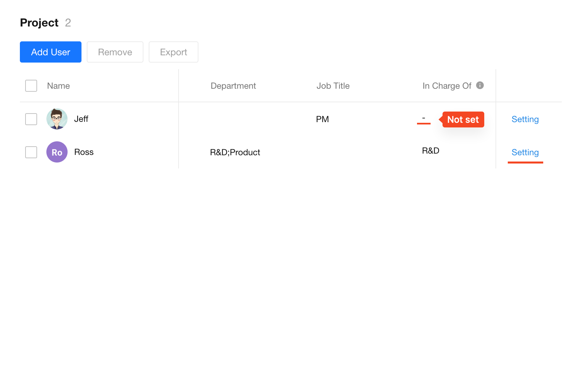
Task: Export the project user list
Action: [x=173, y=52]
